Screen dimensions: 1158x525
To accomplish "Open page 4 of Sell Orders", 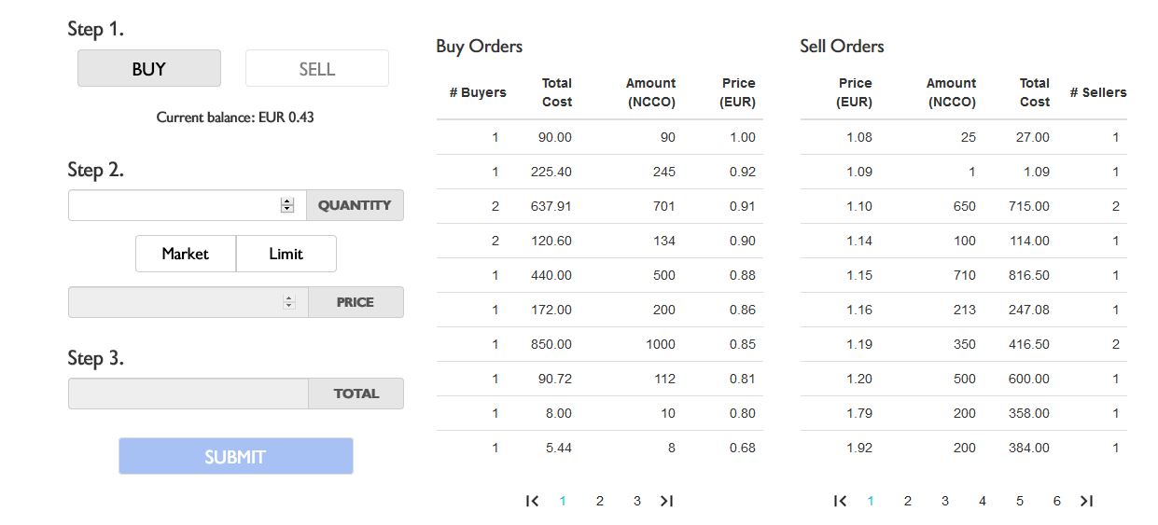I will pos(982,501).
